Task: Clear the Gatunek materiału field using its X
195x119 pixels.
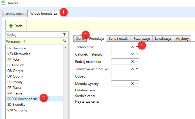Action: click(132, 54)
